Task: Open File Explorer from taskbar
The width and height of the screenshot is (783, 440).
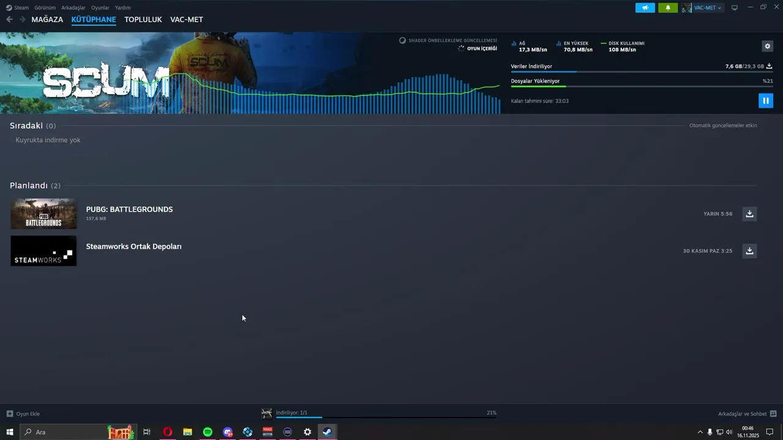Action: click(x=187, y=432)
